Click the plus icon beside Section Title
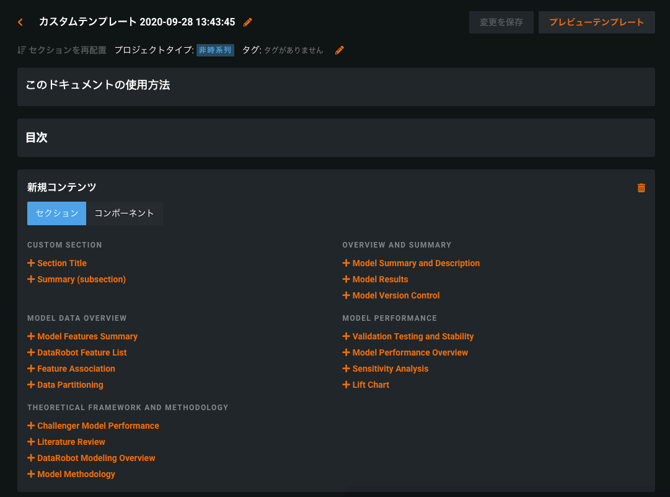Viewport: 670px width, 497px height. pyautogui.click(x=31, y=263)
